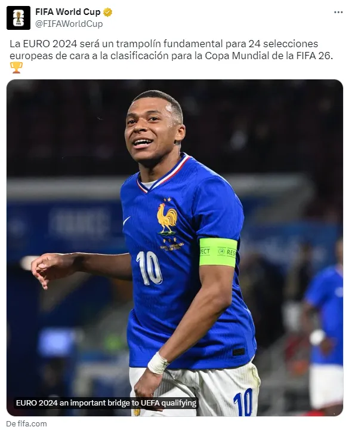Click the white number 10 on the jersey
This screenshot has width=352, height=430.
[x=149, y=268]
